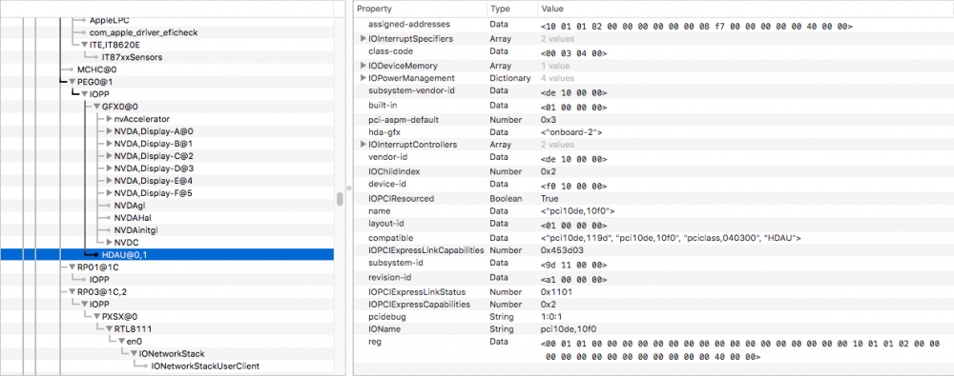Collapse the en0 node
954x376 pixels.
(122, 342)
